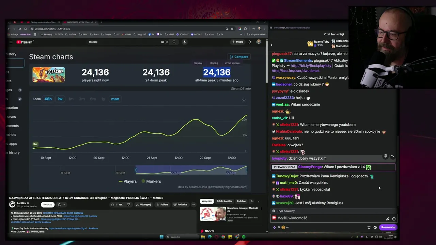Viewport: 436px width, 245px height.
Task: Open the logi.gg AstroA20X link in description
Action: (x=80, y=216)
